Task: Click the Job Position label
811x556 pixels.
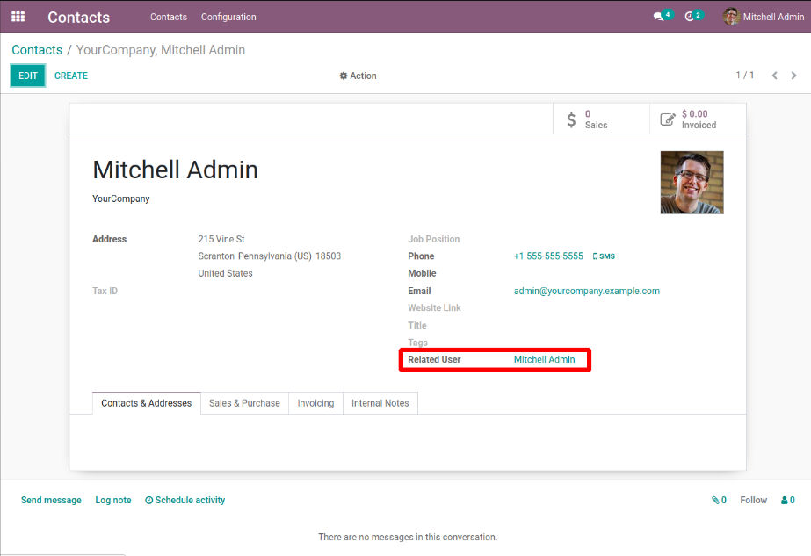Action: [x=433, y=240]
